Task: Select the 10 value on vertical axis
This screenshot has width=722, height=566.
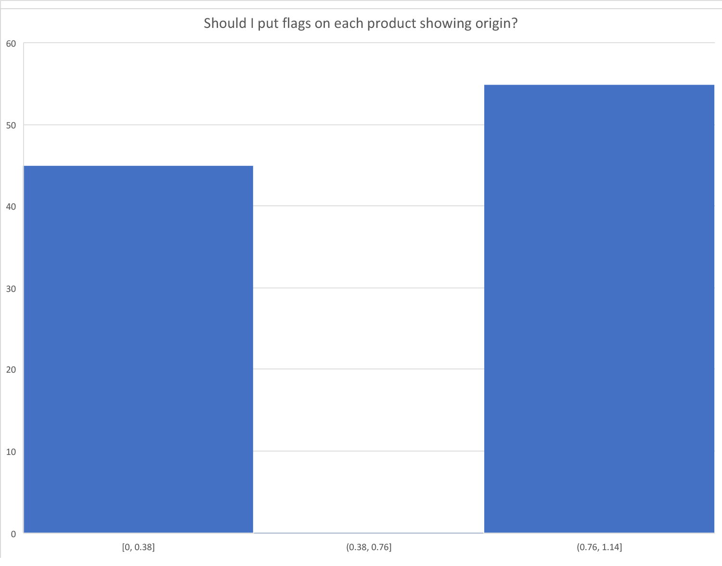Action: click(11, 452)
